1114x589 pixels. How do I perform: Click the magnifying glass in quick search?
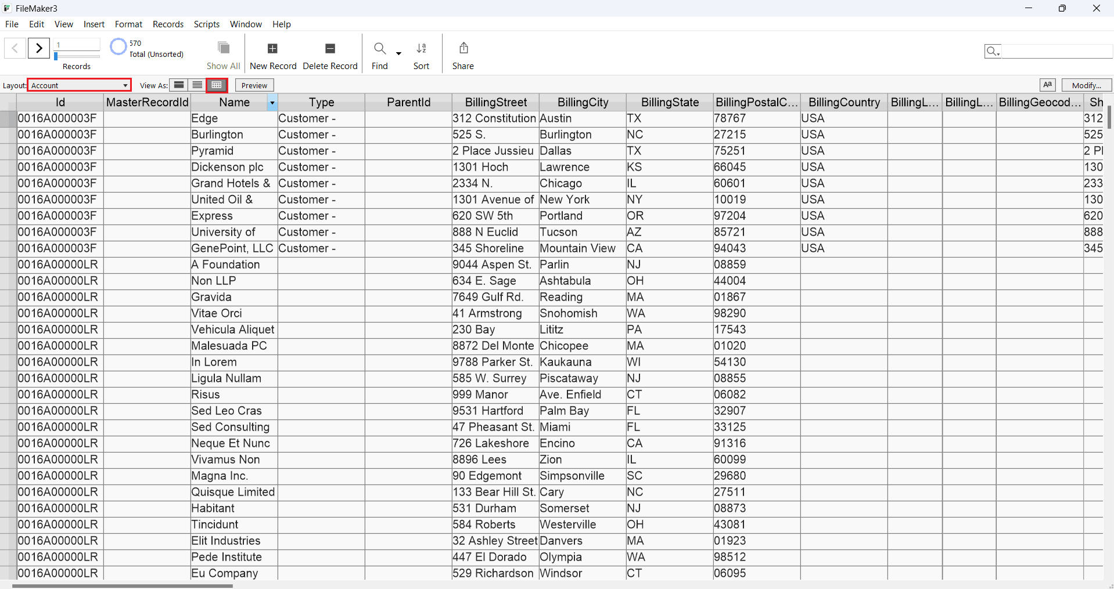(x=993, y=51)
